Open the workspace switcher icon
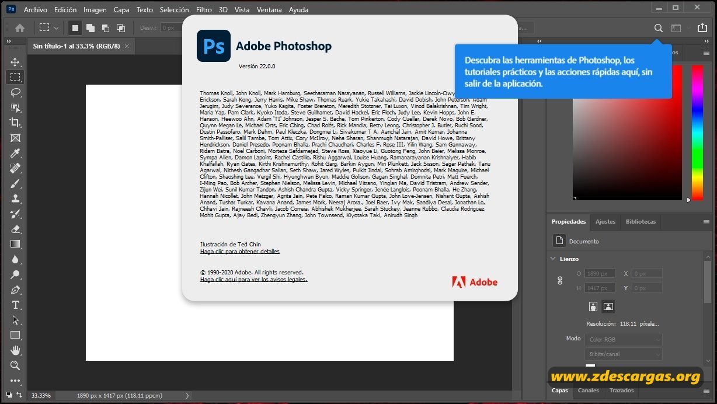Viewport: 717px width, 404px height. [x=676, y=27]
